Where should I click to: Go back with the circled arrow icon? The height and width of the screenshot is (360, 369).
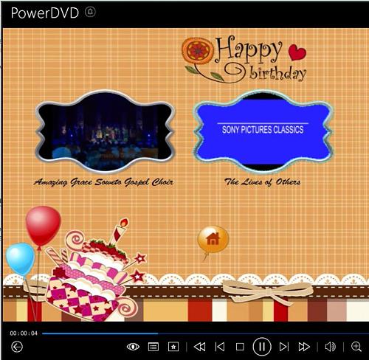click(x=17, y=347)
